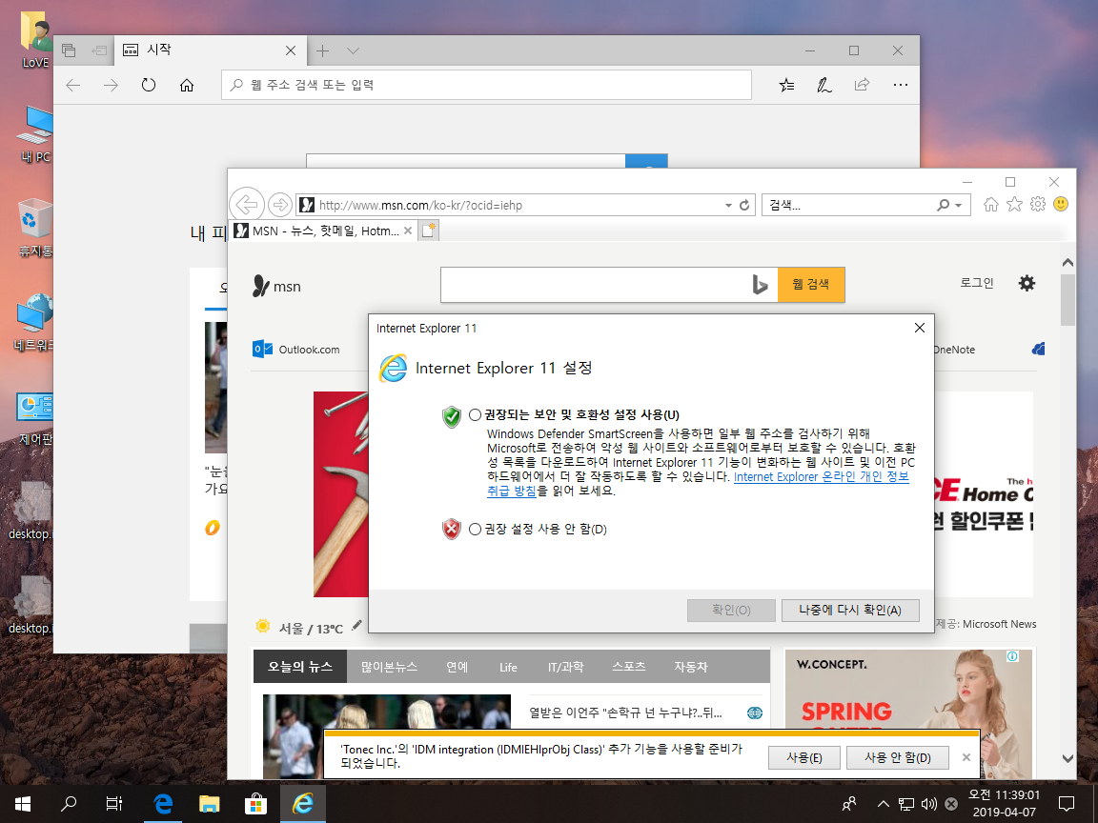The width and height of the screenshot is (1098, 823).
Task: Click 사용(E) on add-on notification
Action: [803, 757]
